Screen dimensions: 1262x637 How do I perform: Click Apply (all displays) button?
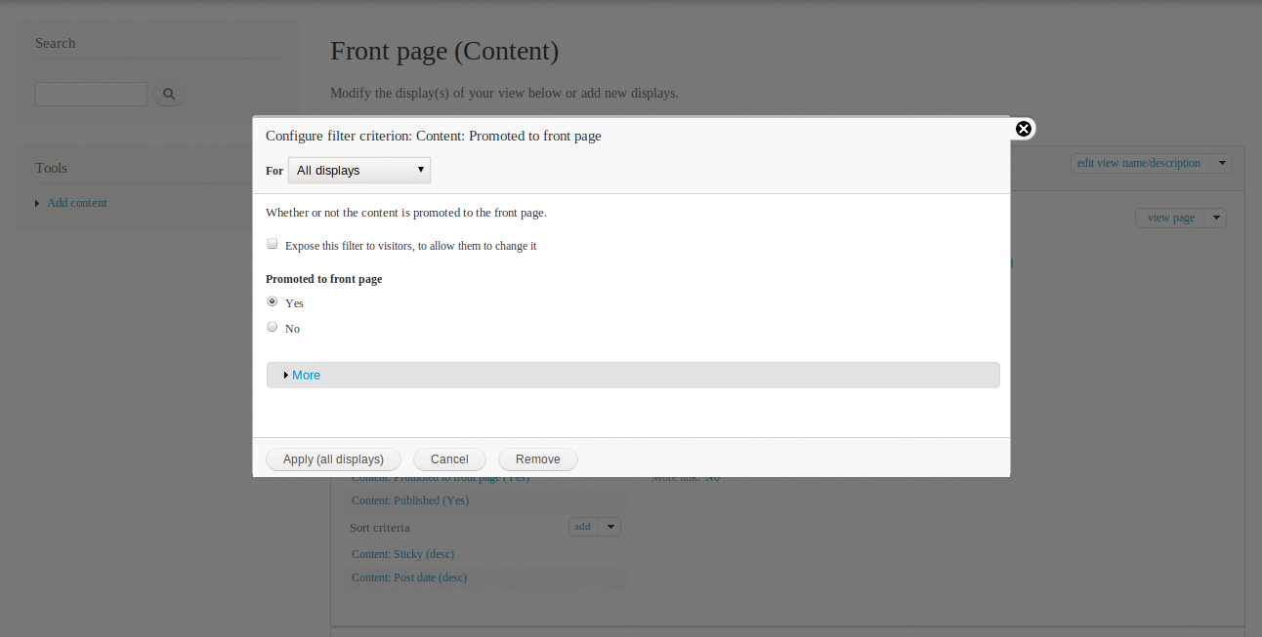(x=334, y=458)
